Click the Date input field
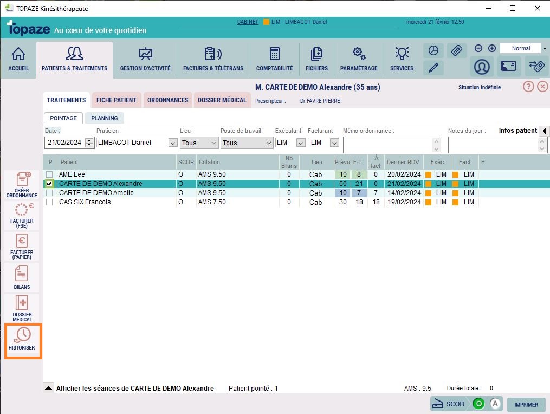550x414 pixels. pyautogui.click(x=65, y=143)
